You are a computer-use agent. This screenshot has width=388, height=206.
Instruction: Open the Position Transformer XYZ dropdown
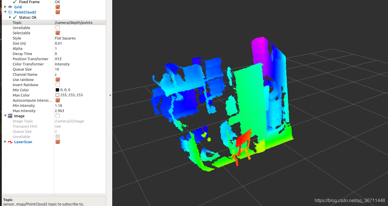tap(80, 59)
